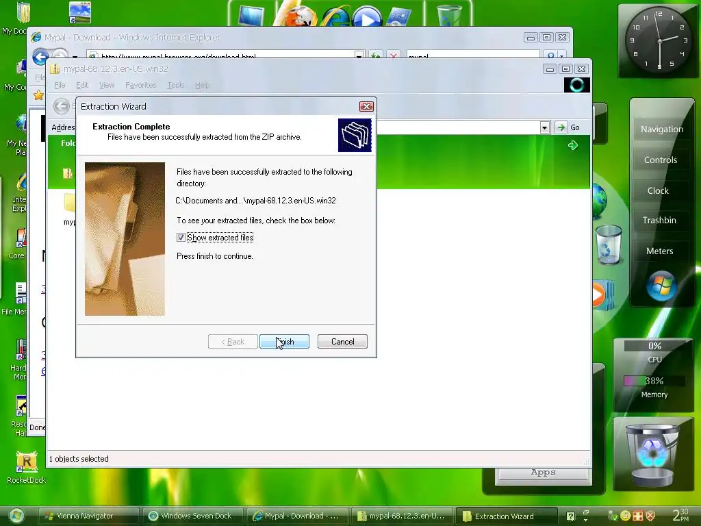The image size is (701, 526).
Task: Open the media player icon in the top dock
Action: (367, 16)
